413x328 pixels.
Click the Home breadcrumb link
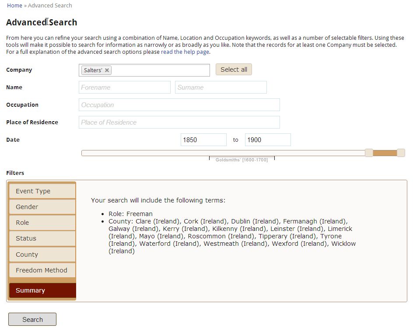click(14, 6)
